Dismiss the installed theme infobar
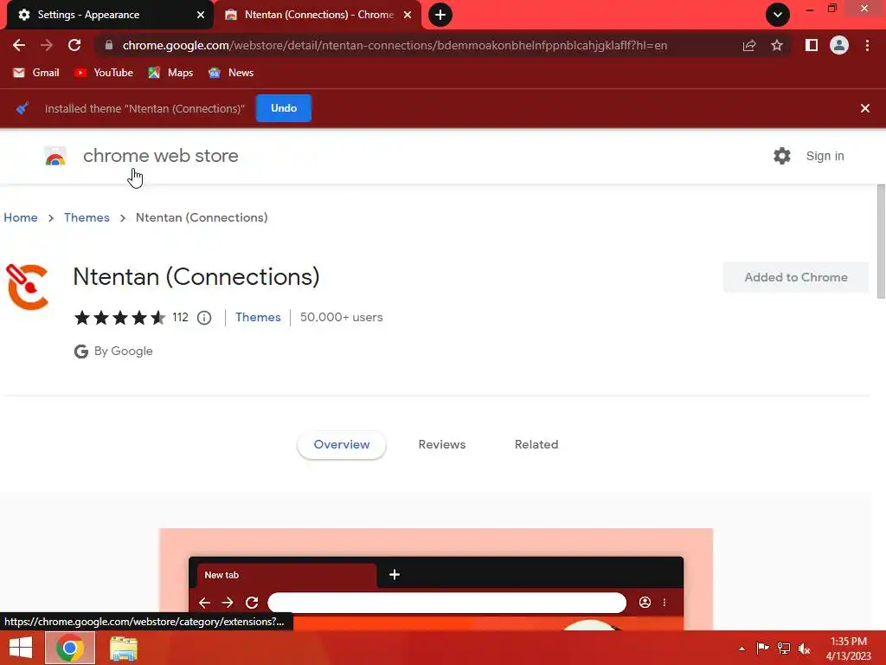This screenshot has width=886, height=665. (864, 108)
